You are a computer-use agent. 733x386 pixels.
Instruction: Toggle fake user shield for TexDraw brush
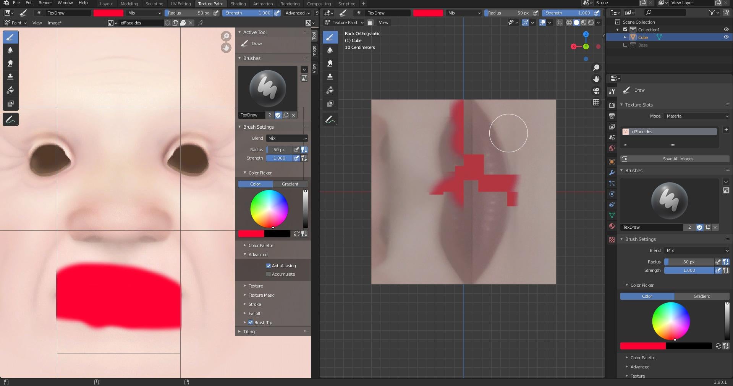click(278, 115)
